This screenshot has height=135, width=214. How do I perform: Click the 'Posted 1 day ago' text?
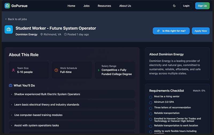[x=78, y=34]
